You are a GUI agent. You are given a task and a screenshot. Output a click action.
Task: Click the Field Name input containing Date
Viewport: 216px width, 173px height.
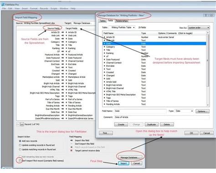[x=140, y=111]
